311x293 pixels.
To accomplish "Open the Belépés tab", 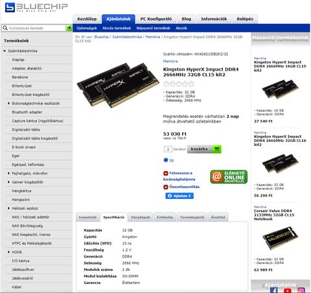I will (x=245, y=19).
